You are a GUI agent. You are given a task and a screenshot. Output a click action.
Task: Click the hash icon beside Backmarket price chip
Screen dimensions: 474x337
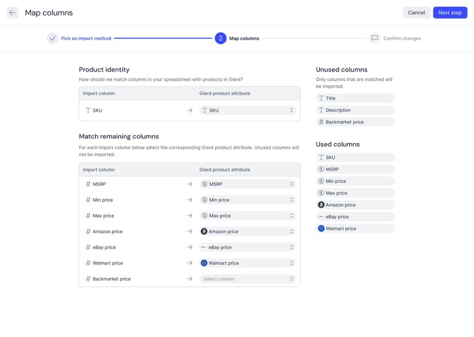pyautogui.click(x=321, y=122)
